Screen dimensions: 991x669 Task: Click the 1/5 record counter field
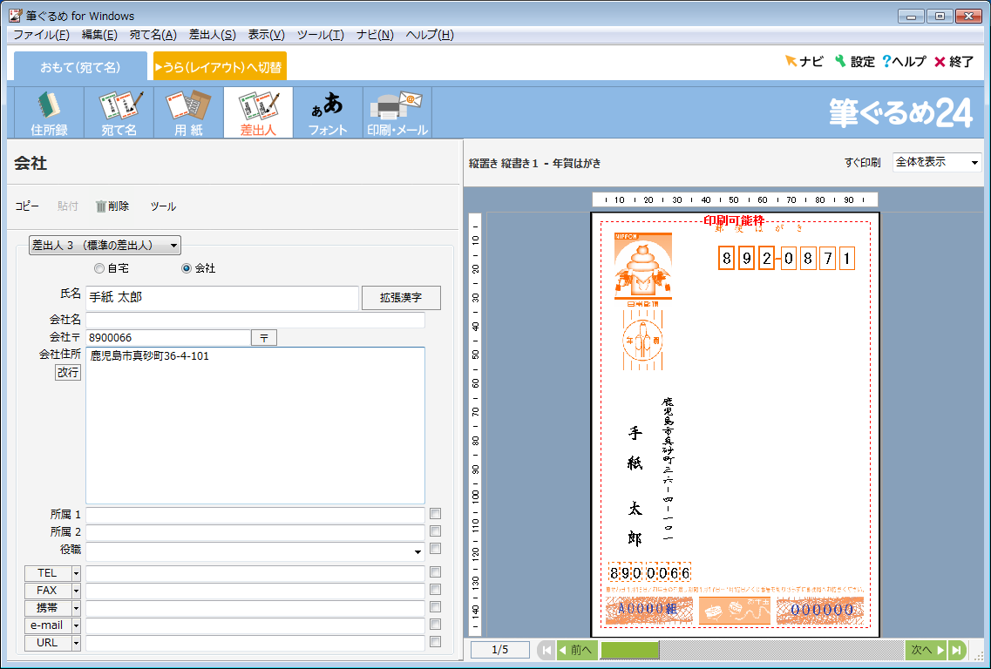click(x=500, y=650)
